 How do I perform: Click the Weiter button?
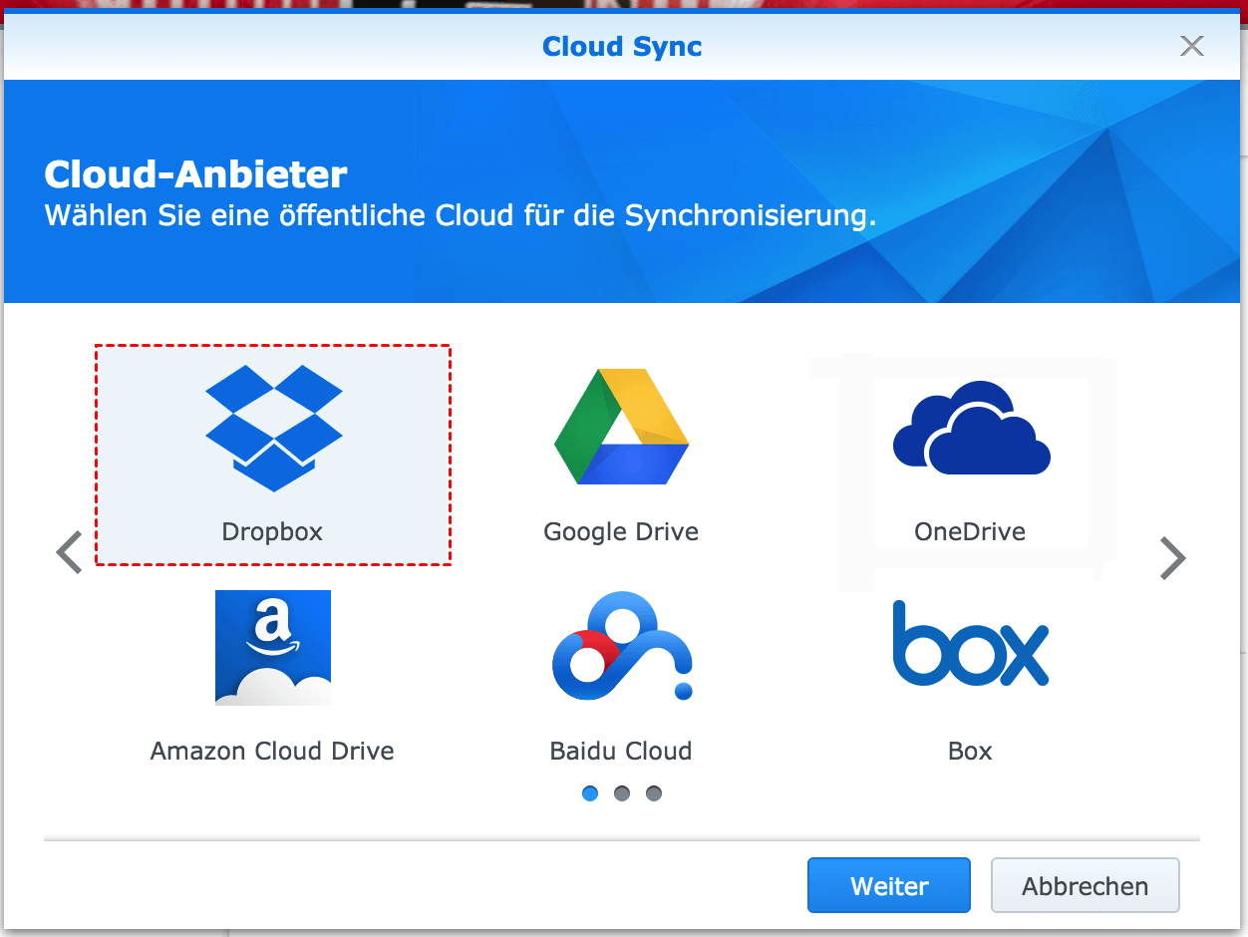tap(889, 885)
